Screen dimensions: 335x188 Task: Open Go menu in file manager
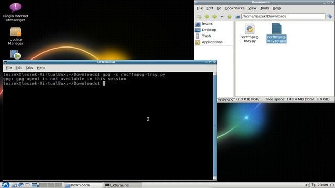[x=219, y=8]
